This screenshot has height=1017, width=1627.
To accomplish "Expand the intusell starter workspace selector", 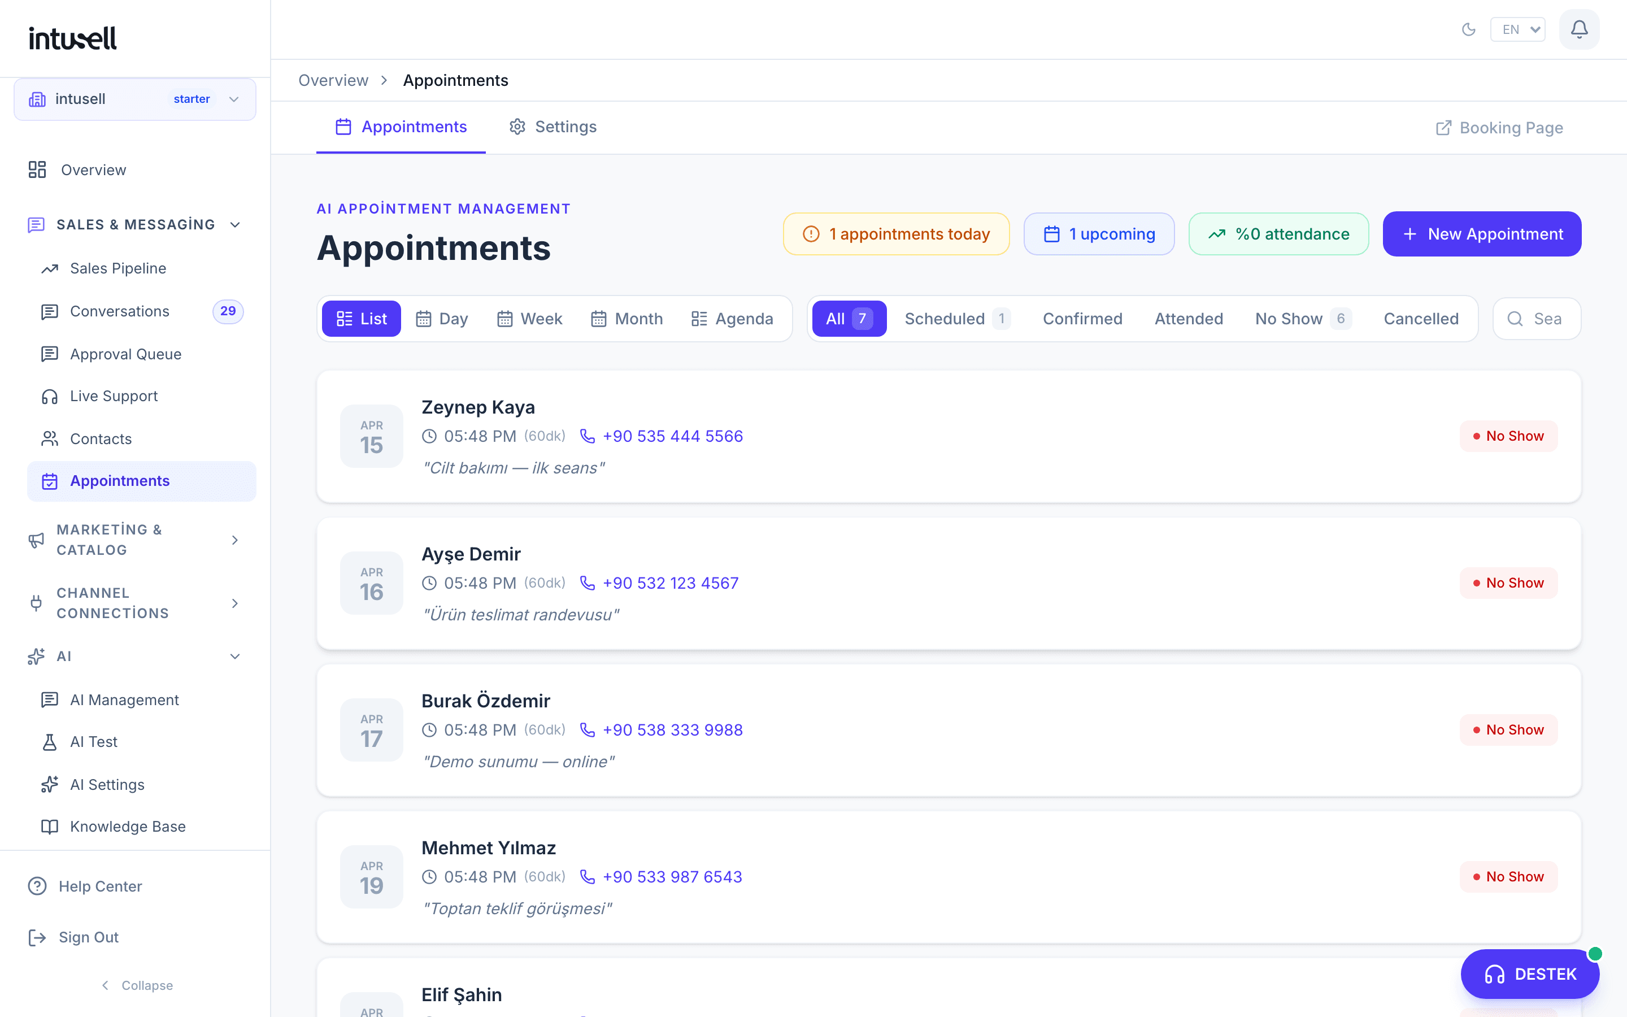I will 134,99.
